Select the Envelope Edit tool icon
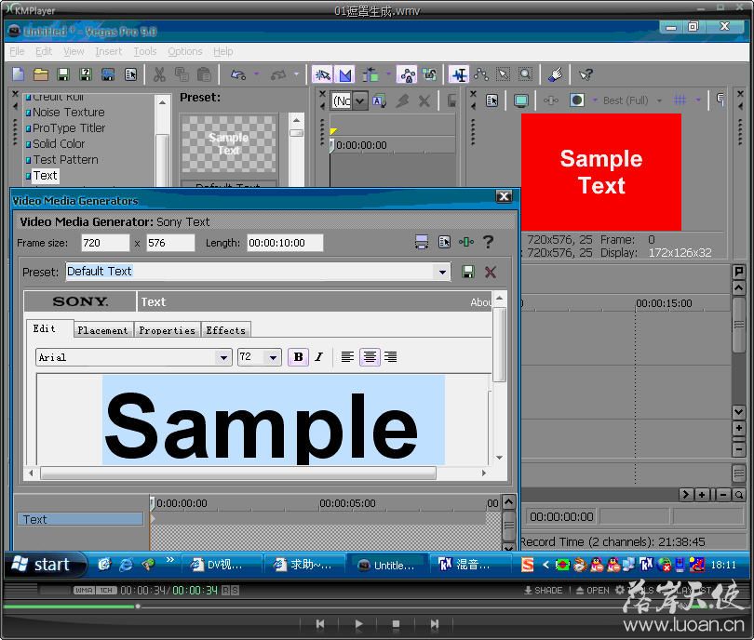754x640 pixels. 481,74
